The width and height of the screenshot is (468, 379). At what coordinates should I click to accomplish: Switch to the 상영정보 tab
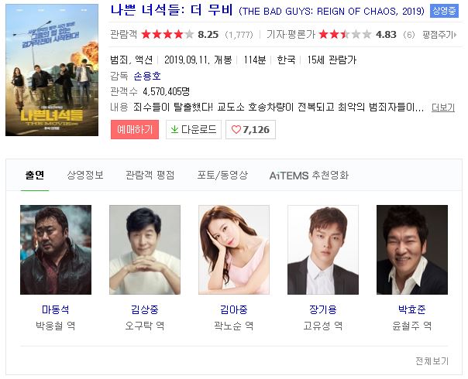coord(85,176)
